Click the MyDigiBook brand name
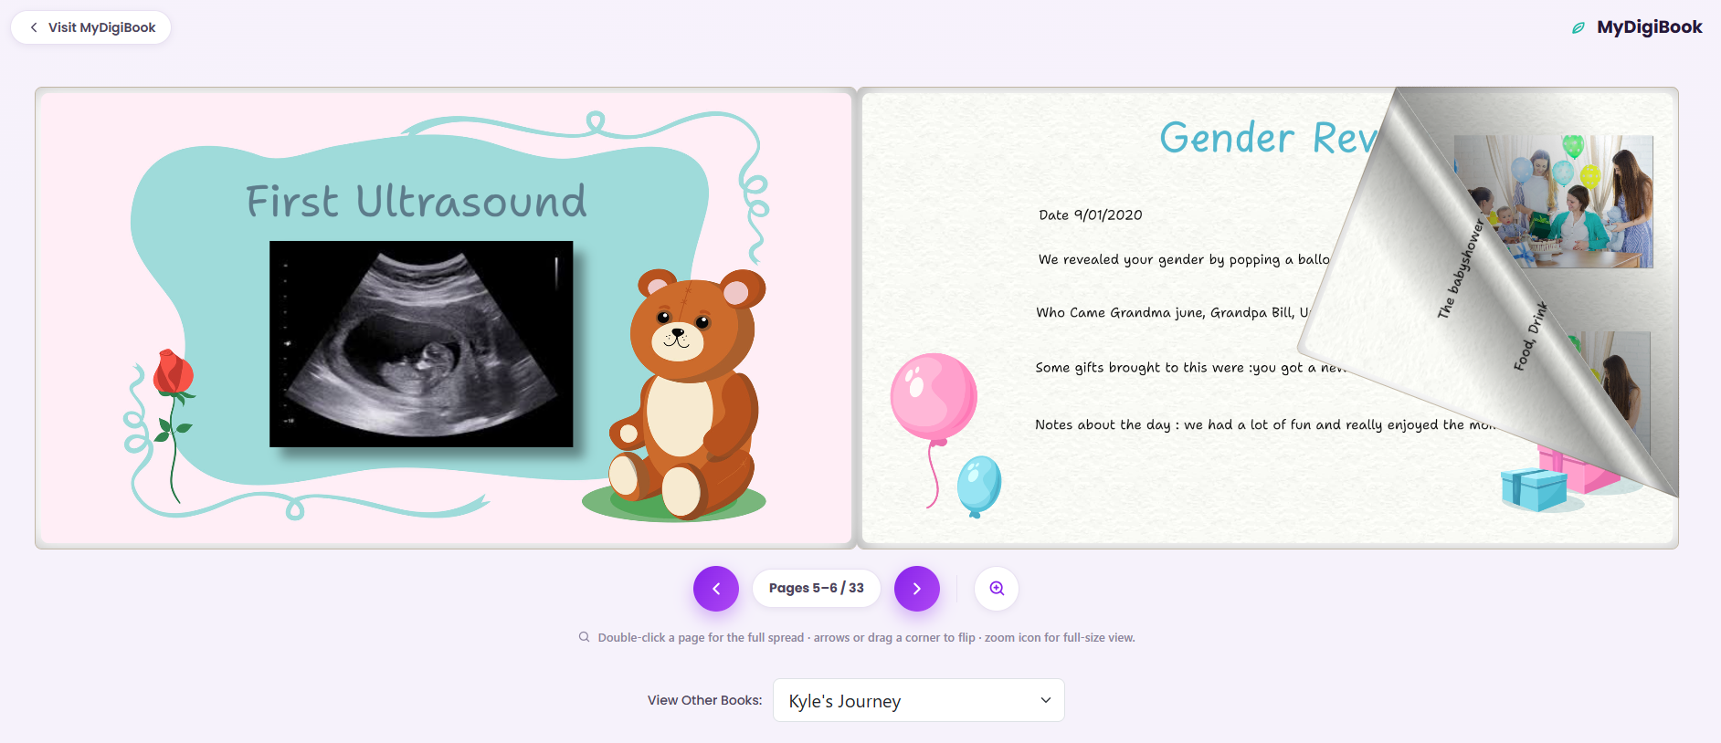This screenshot has height=743, width=1721. [x=1649, y=27]
